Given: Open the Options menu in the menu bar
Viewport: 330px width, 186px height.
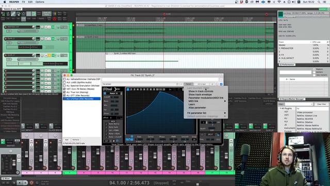Looking at the screenshot, I should coord(40,2).
